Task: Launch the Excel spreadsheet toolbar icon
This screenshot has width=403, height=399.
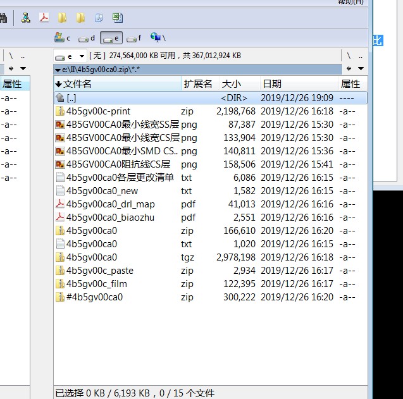Action: coord(118,18)
